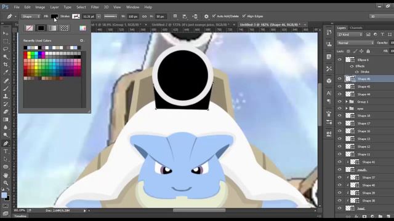Select the Ellipse shape tool in the toolbox
Screen dimensions: 394x221
tap(6, 167)
